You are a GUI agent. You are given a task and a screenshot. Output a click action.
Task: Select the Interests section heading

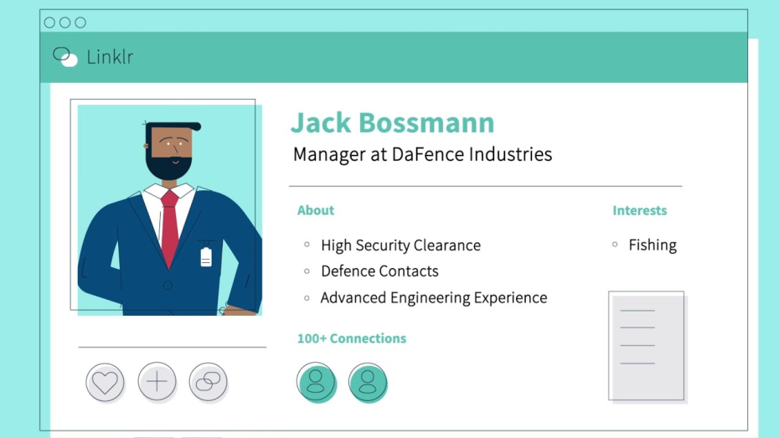coord(640,210)
